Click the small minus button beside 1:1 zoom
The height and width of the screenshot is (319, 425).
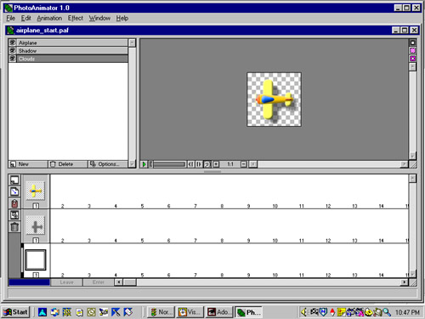pos(244,164)
